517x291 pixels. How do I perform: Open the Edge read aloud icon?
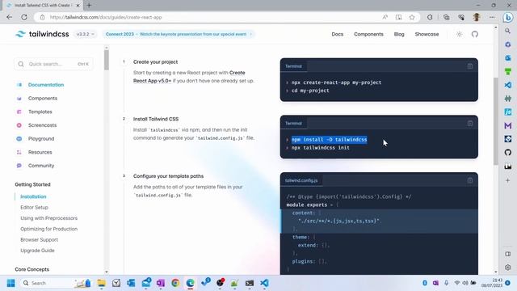385,17
